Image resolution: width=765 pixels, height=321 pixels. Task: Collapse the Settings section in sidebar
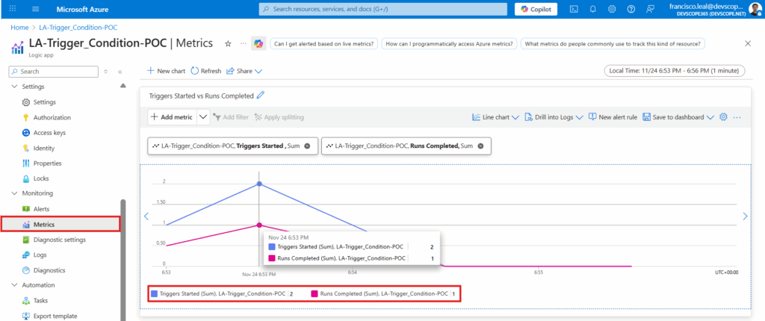[x=13, y=87]
